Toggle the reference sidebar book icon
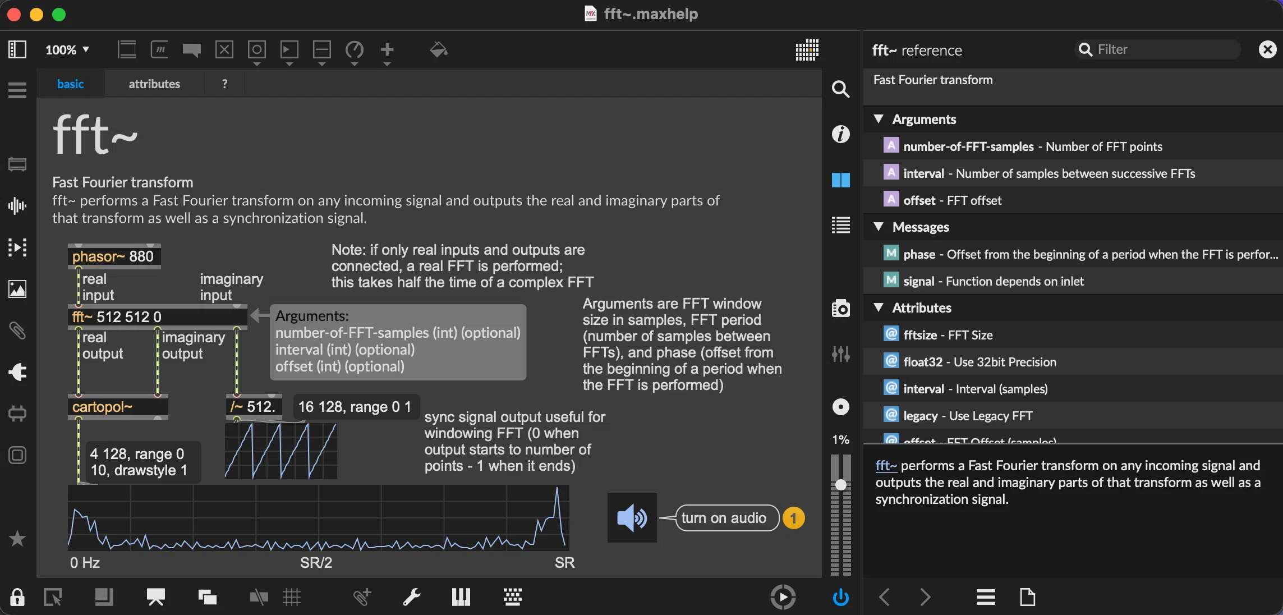 tap(840, 180)
